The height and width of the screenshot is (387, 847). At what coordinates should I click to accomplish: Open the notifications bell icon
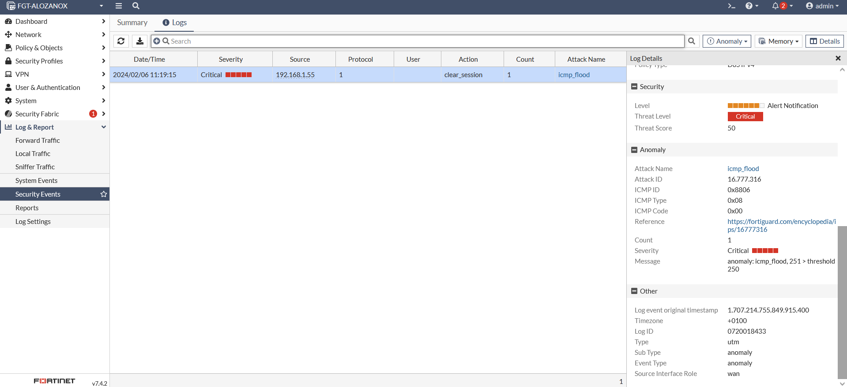pos(775,6)
